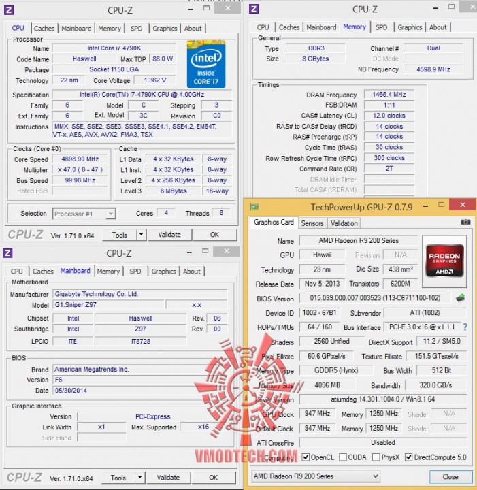
Task: Click the Multiplier x 47.0 value
Action: 80,169
